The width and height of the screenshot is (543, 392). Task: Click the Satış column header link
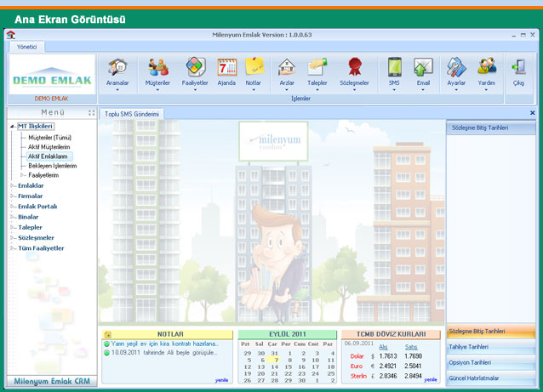click(x=411, y=347)
